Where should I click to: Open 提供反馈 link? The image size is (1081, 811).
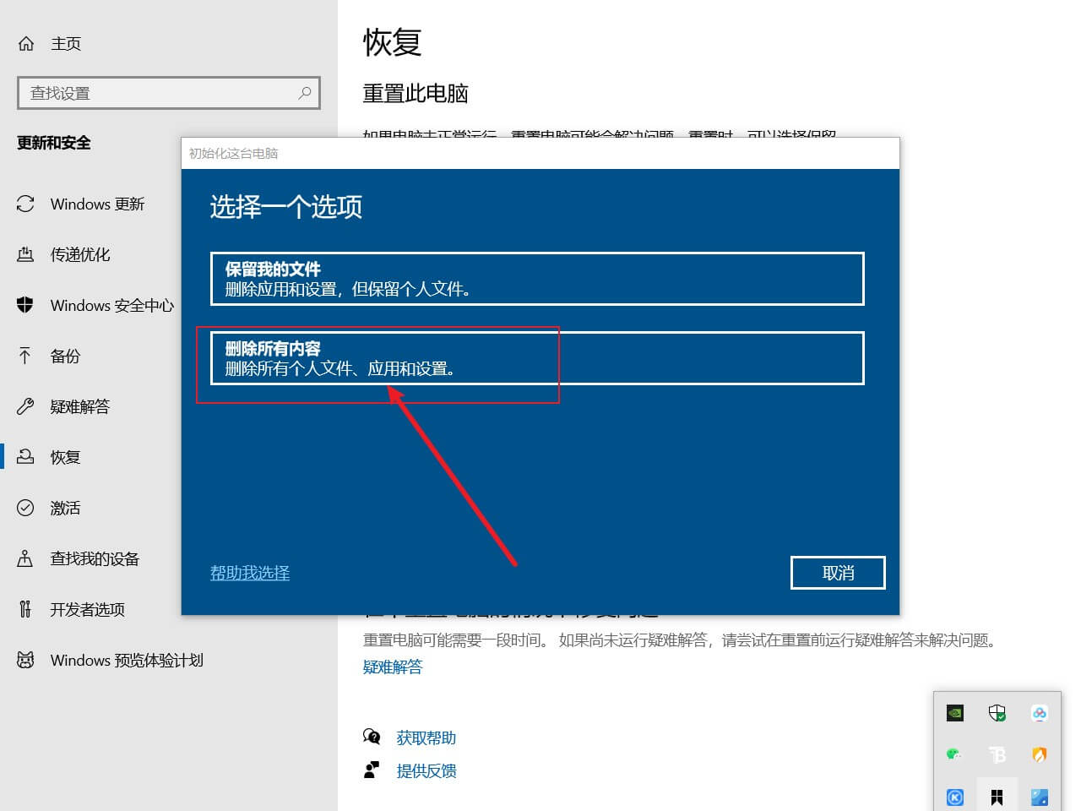(426, 770)
